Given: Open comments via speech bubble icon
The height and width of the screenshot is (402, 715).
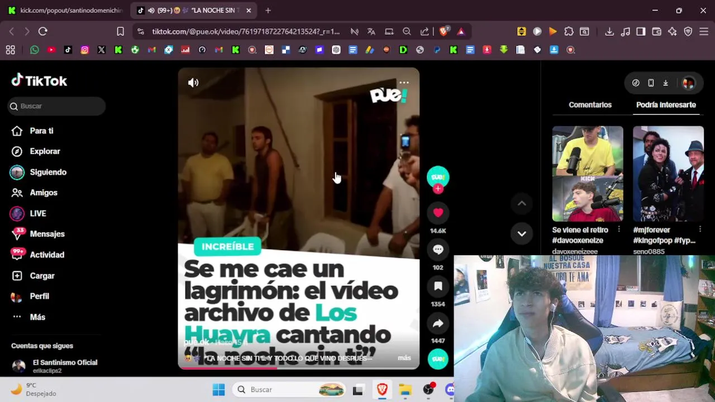Looking at the screenshot, I should [438, 250].
